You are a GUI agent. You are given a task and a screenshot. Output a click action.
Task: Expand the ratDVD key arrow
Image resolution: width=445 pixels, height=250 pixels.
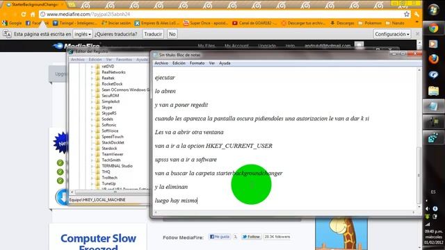(x=92, y=67)
